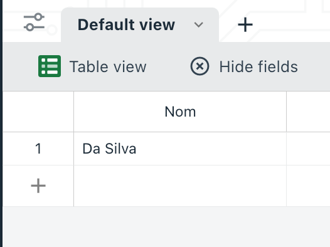Add a new row using plus icon
Screen dimensions: 330x247
[38, 186]
